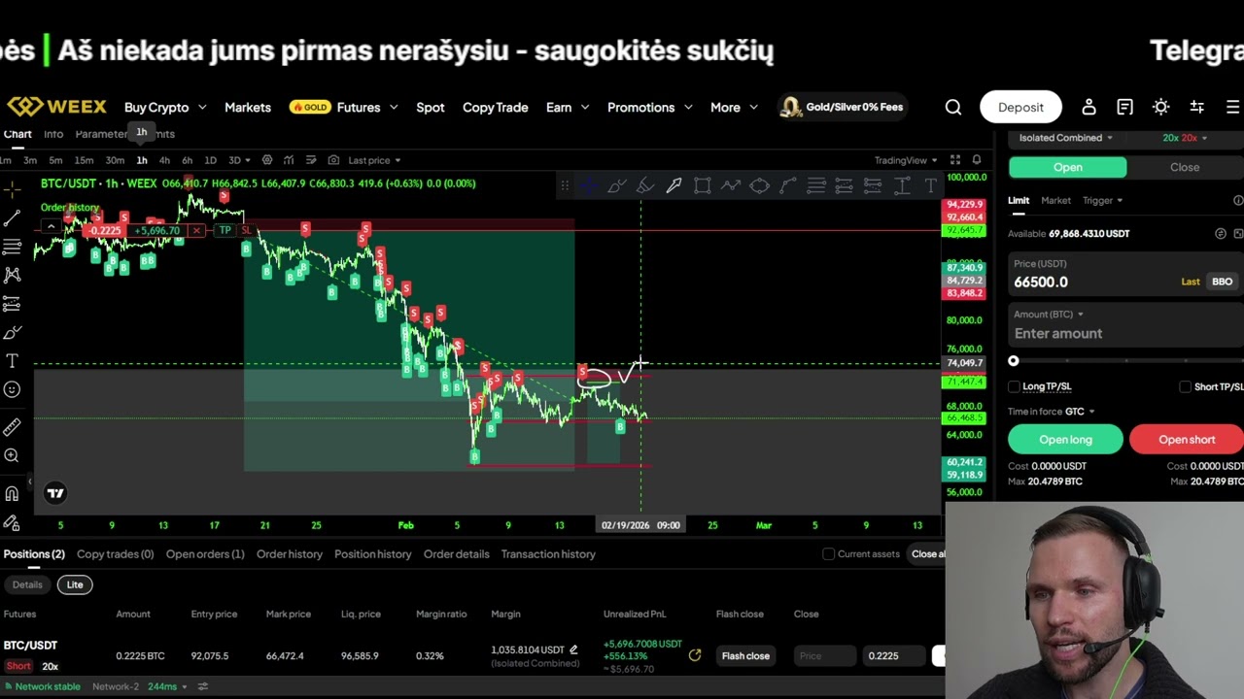Open the pattern tools in left toolbar

point(12,276)
